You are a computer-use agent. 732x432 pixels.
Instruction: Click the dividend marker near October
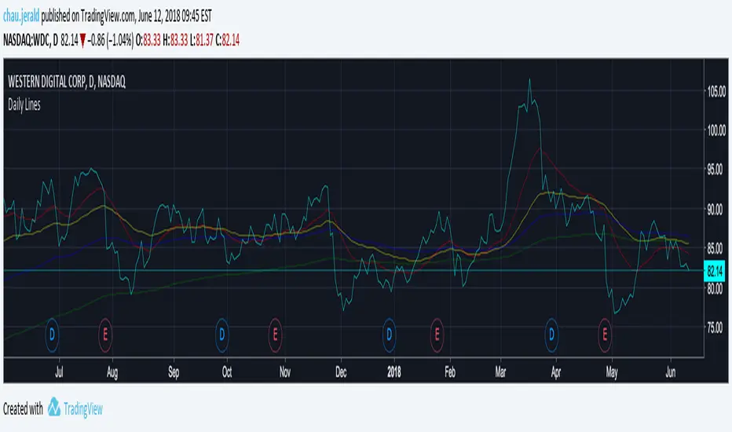coord(221,335)
